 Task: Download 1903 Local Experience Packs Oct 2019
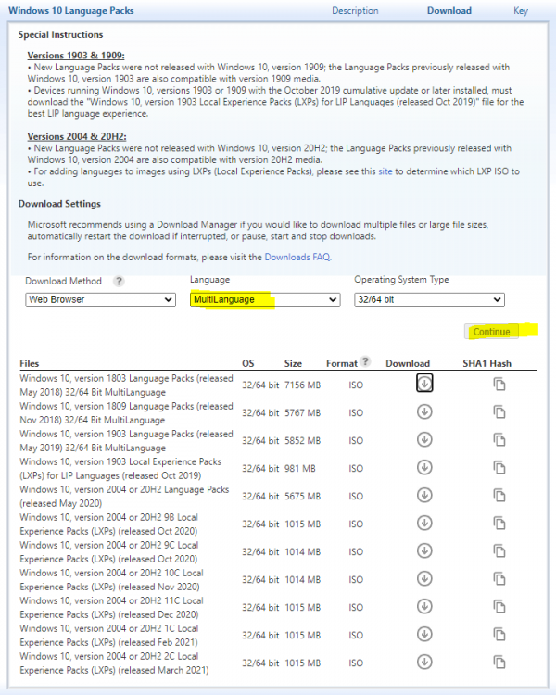click(424, 467)
